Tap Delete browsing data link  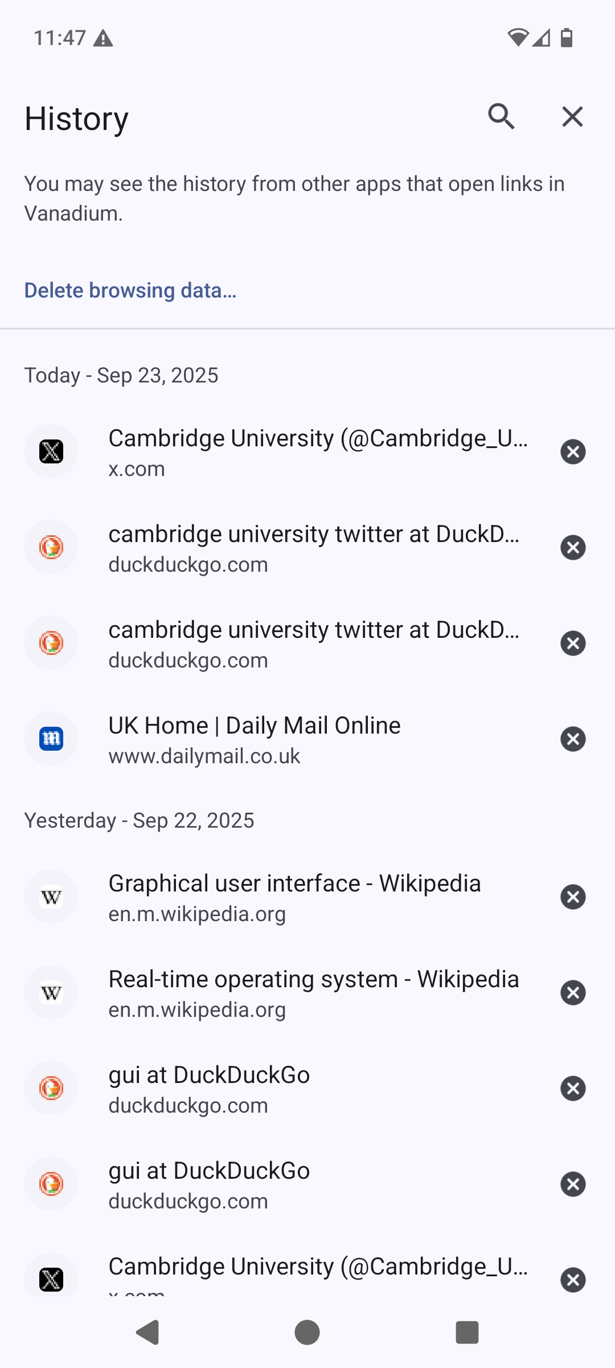(x=130, y=290)
